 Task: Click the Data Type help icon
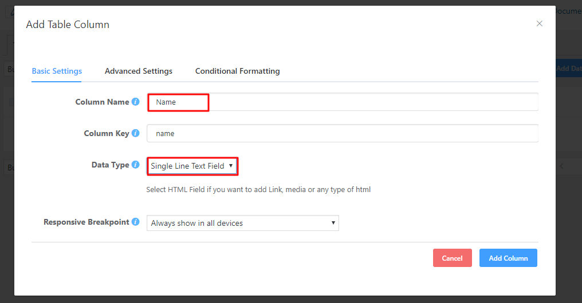coord(136,165)
